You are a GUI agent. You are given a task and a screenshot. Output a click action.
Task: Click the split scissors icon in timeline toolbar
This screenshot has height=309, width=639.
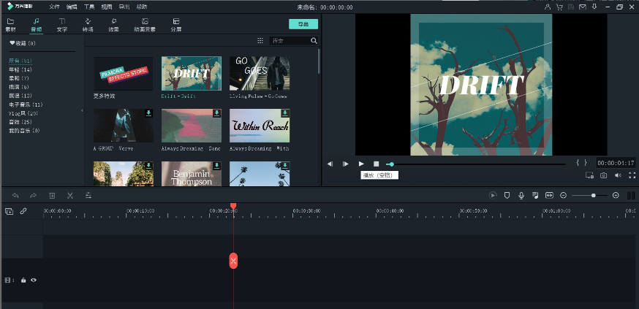click(x=70, y=195)
